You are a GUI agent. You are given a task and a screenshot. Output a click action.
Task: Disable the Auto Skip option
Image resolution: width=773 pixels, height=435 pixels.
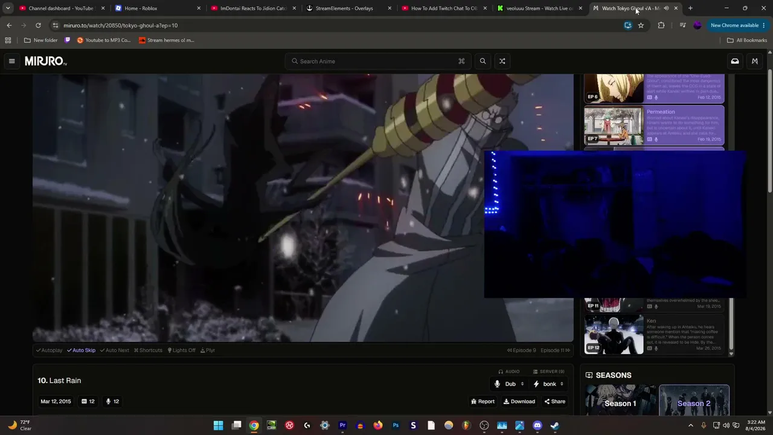click(81, 350)
